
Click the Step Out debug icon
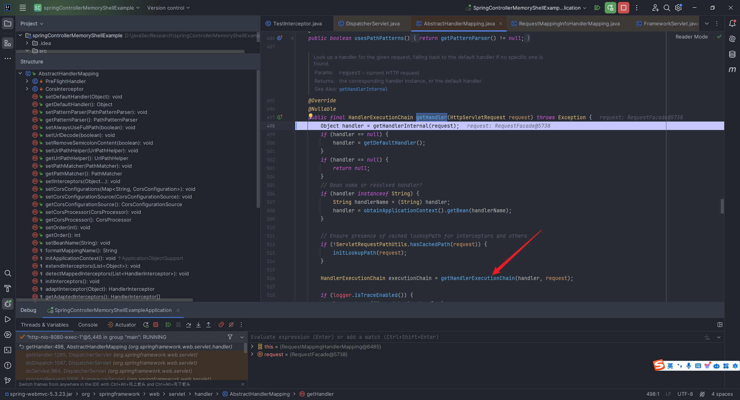[x=209, y=325]
